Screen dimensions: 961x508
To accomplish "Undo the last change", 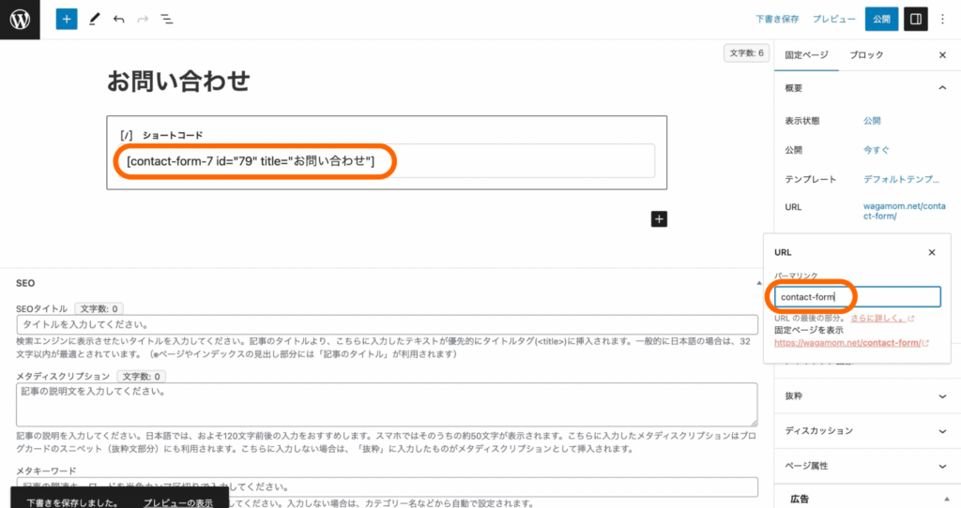I will tap(118, 19).
